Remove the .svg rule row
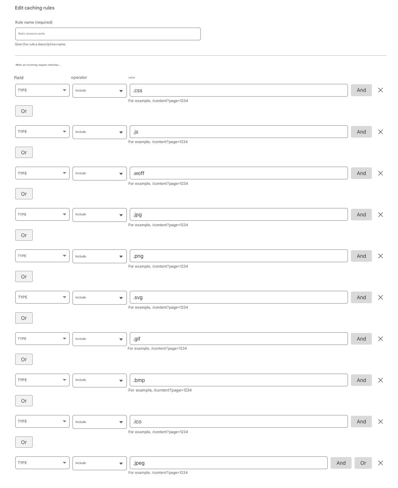This screenshot has width=398, height=488. point(381,297)
